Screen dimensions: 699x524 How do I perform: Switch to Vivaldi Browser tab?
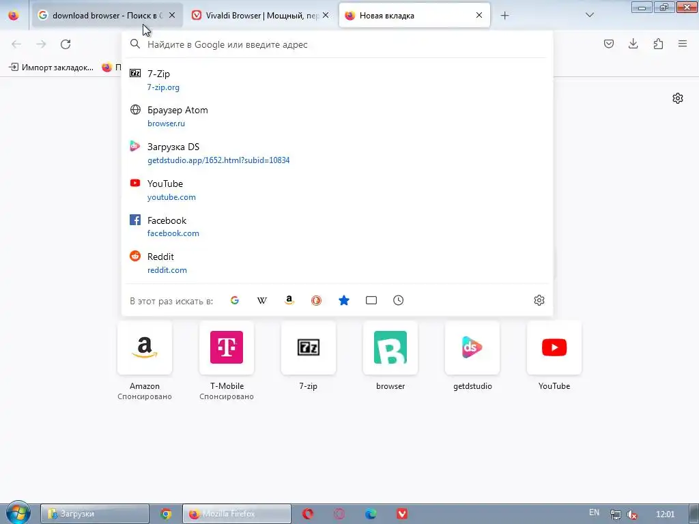[x=261, y=15]
